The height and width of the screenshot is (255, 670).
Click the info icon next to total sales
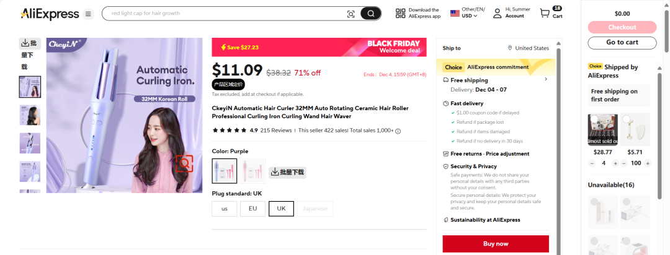(398, 131)
